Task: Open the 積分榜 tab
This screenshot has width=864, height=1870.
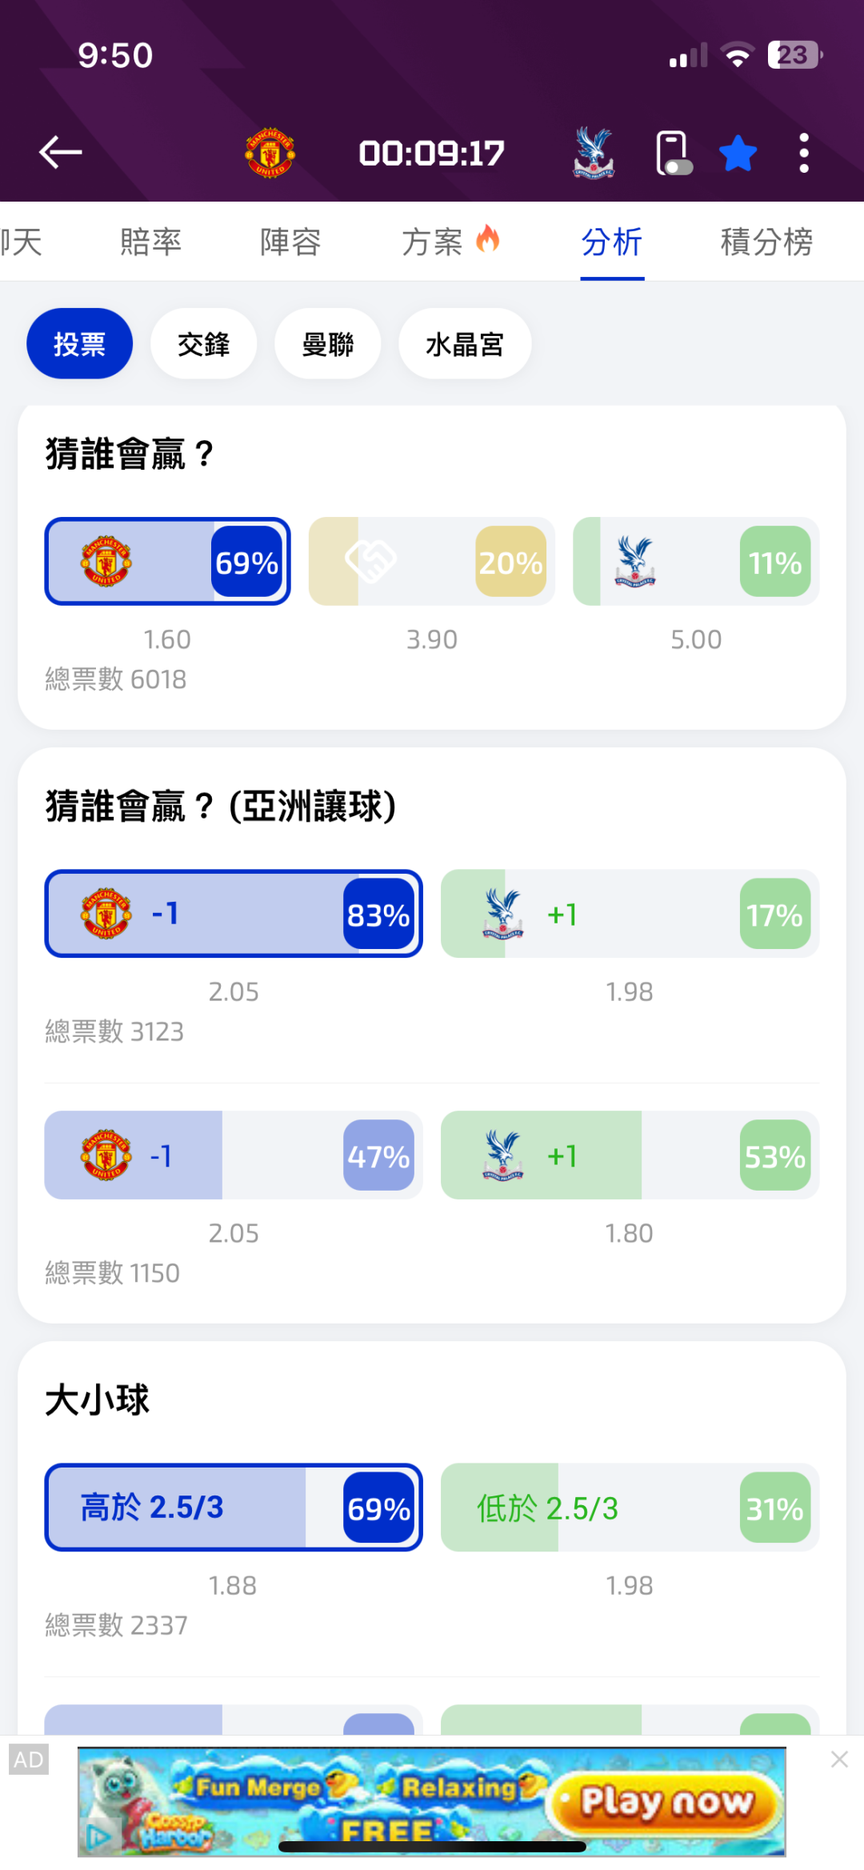Action: tap(766, 242)
